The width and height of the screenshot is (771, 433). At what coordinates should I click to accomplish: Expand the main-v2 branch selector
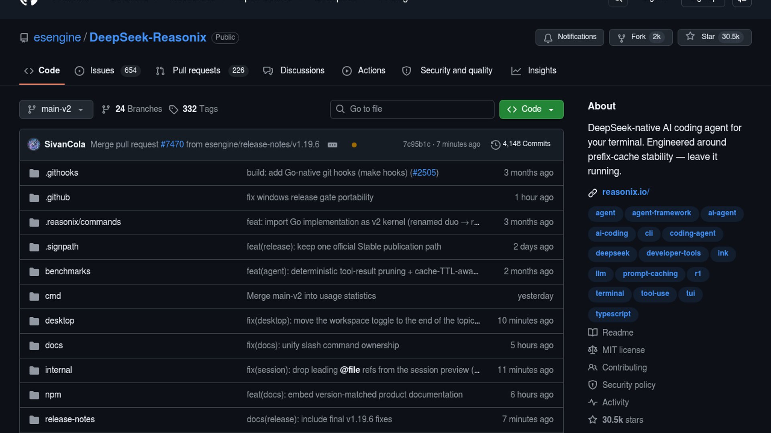pos(56,109)
